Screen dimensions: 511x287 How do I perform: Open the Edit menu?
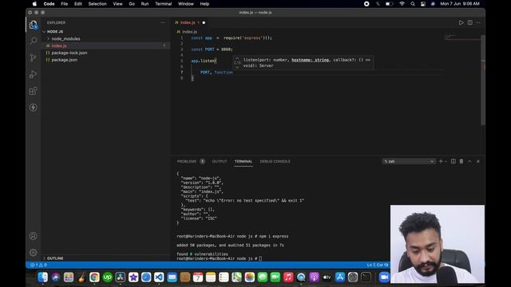78,4
